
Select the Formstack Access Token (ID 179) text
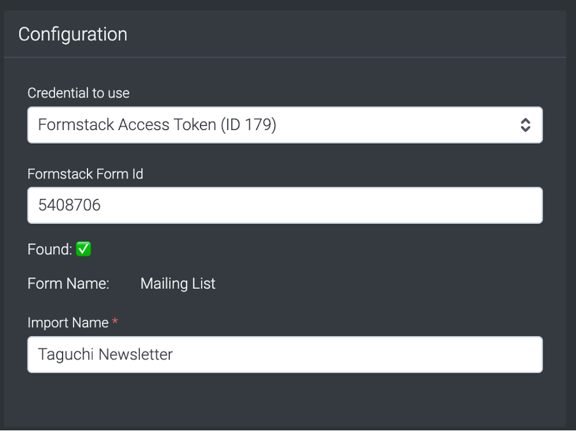[157, 125]
